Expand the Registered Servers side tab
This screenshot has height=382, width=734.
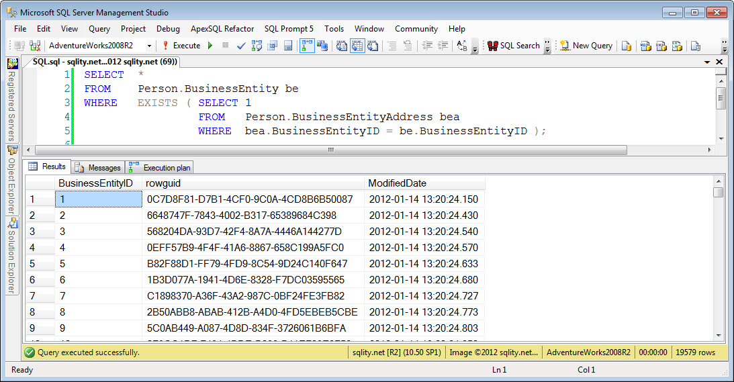11,100
